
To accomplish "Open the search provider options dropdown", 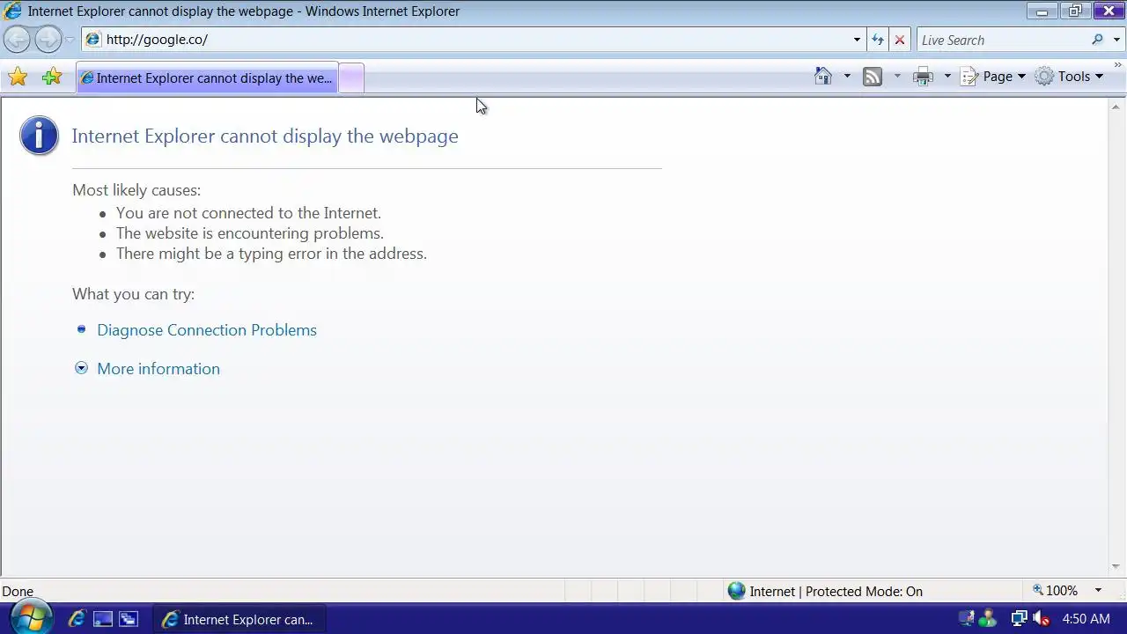I will [1116, 40].
